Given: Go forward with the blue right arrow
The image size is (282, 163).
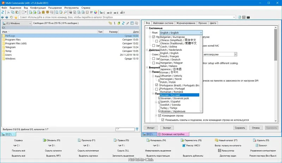Looking at the screenshot, I should pos(7,17).
